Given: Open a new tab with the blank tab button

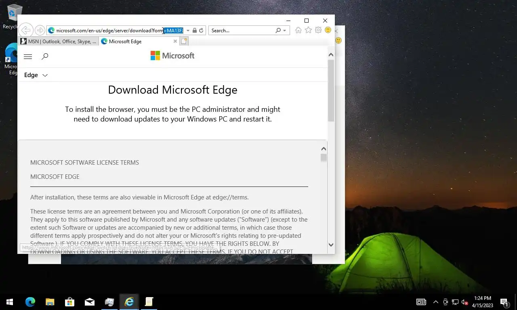Looking at the screenshot, I should (x=184, y=41).
